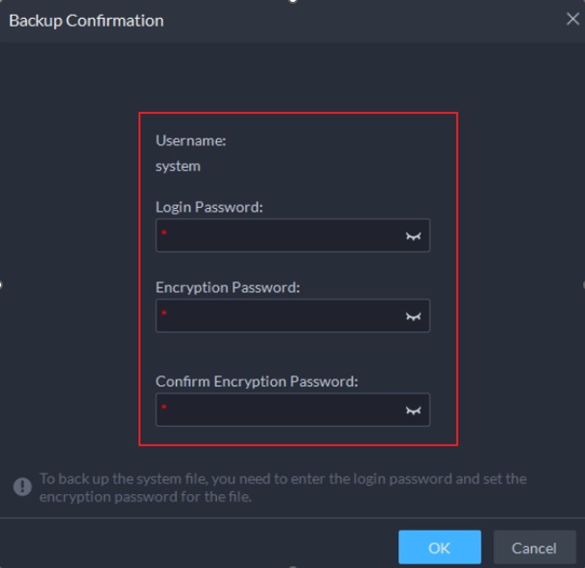Viewport: 585px width, 568px height.
Task: Click red asterisk in Confirm Encryption Password
Action: 164,407
